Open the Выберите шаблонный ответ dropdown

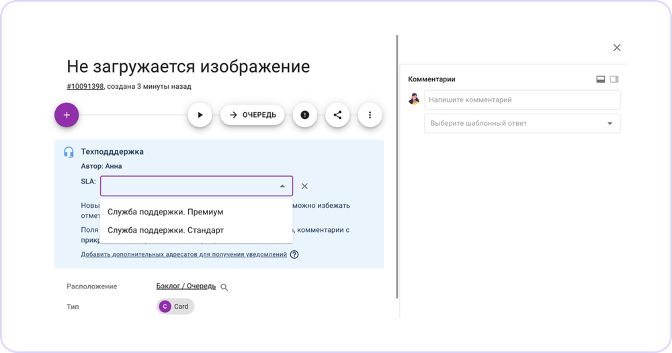coord(522,124)
